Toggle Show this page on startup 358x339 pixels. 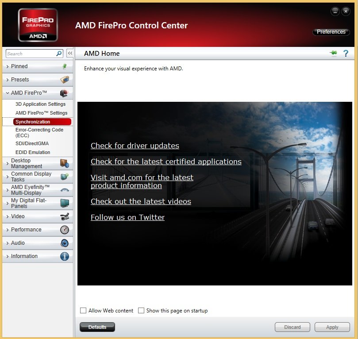point(141,311)
